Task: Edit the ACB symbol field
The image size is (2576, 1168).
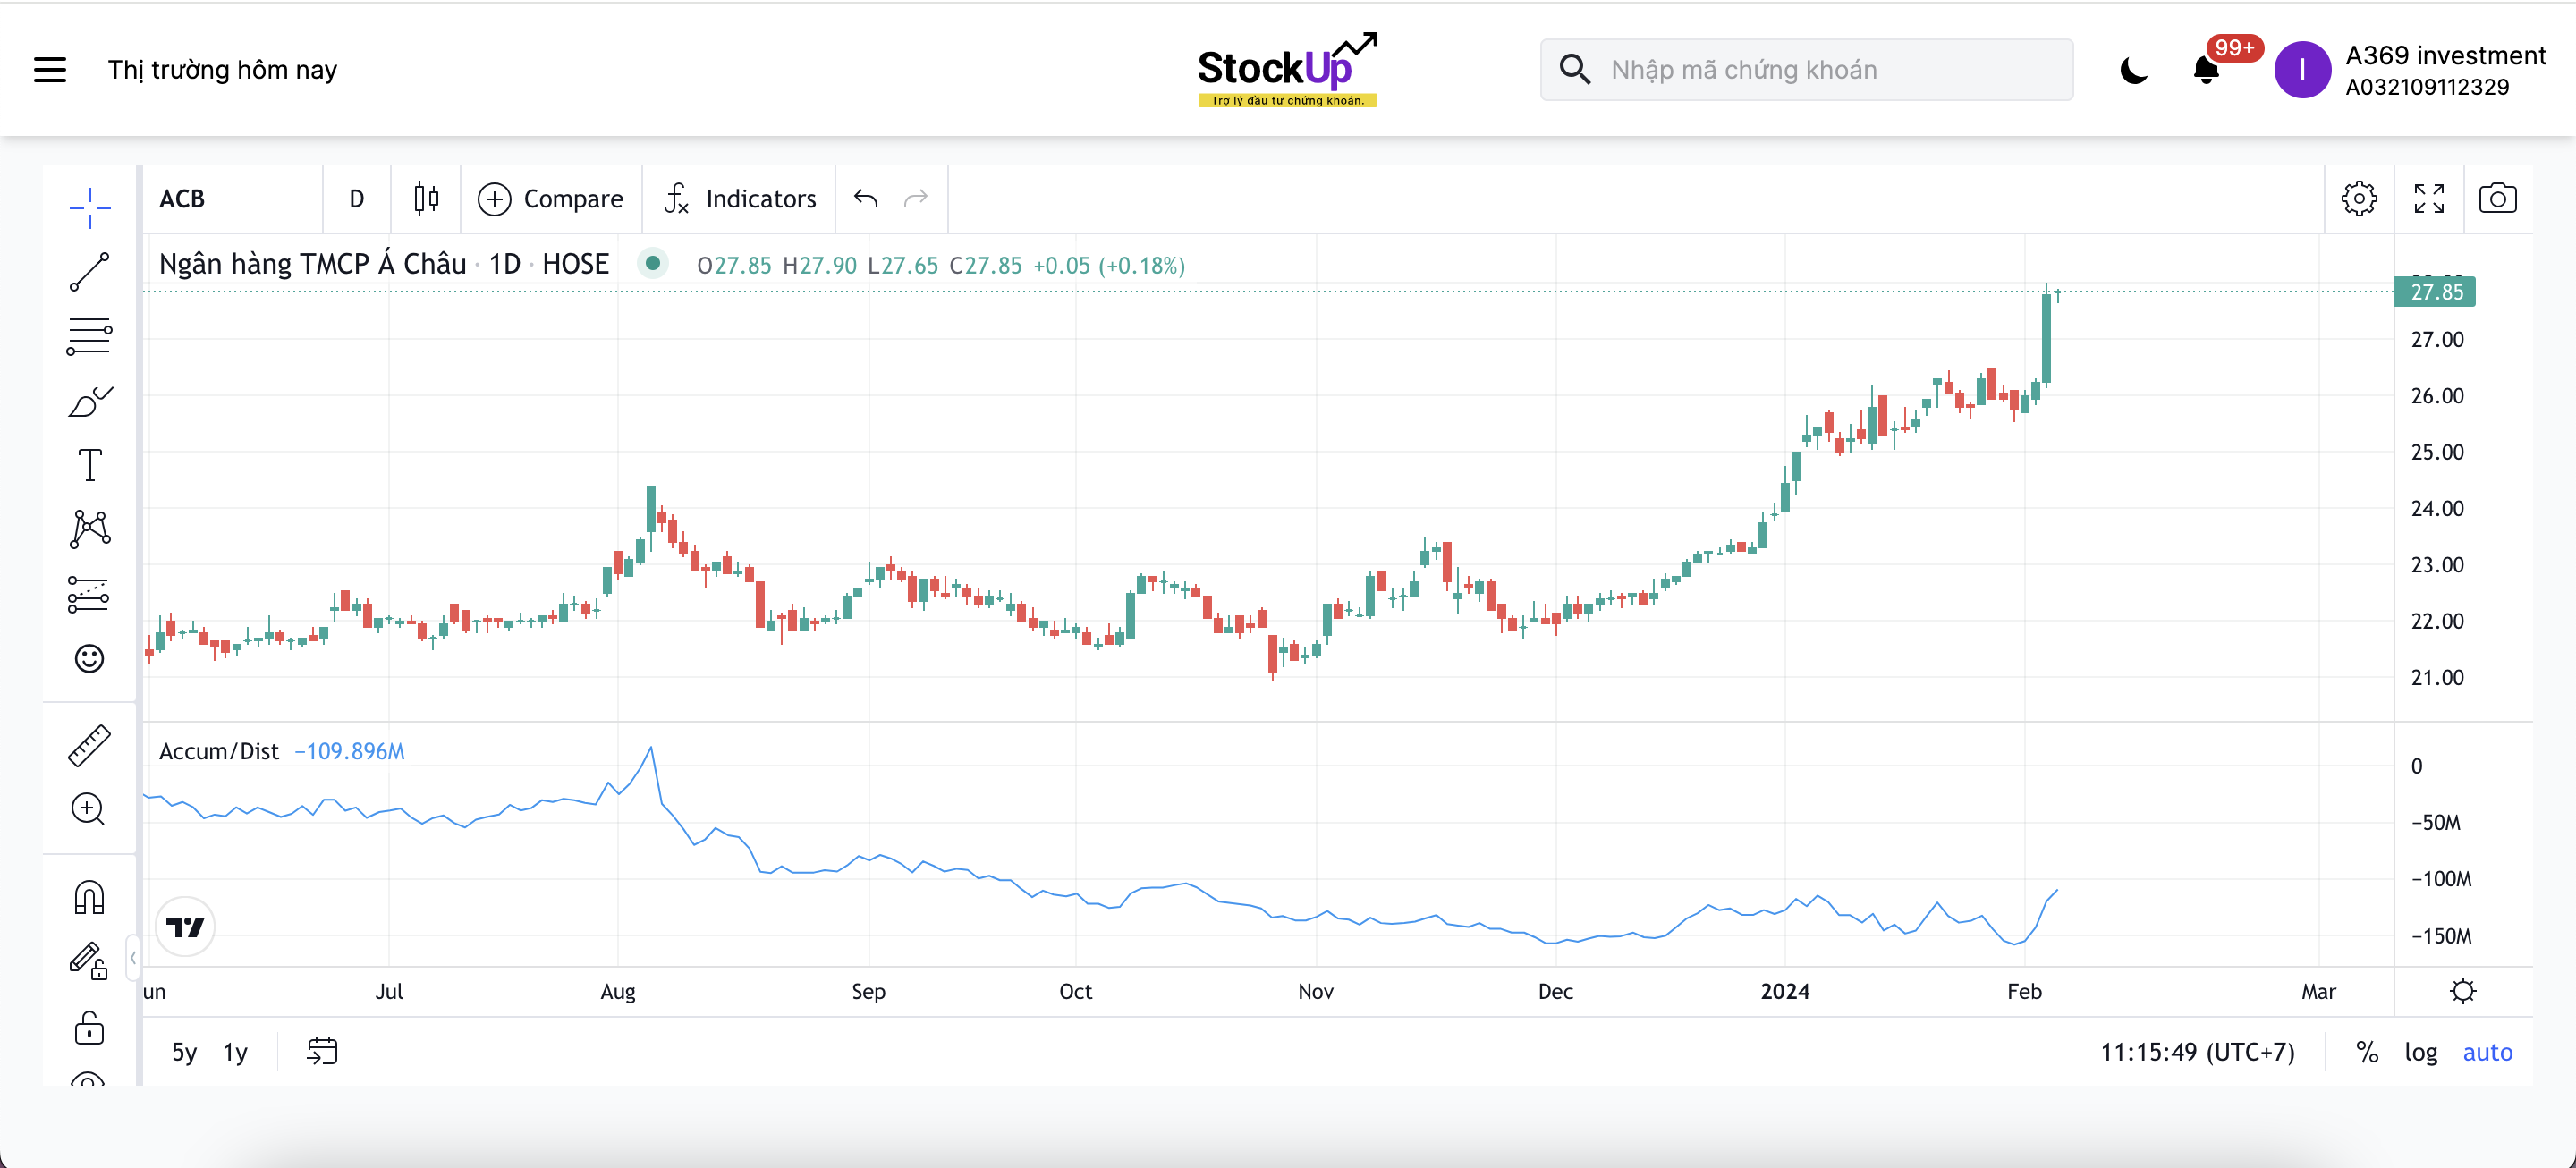Action: 232,199
